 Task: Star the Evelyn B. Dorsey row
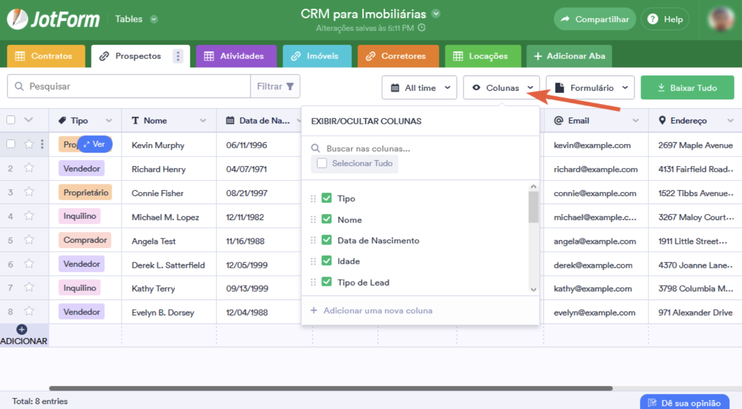pyautogui.click(x=29, y=311)
